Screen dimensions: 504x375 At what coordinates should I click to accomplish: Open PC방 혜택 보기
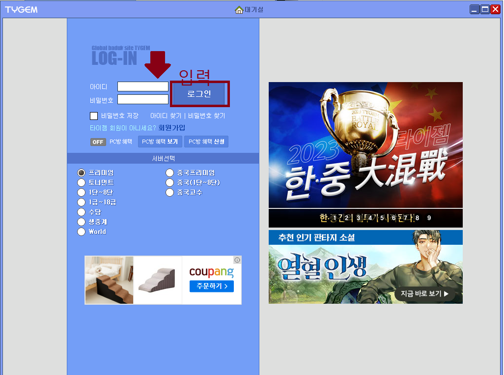pyautogui.click(x=160, y=142)
